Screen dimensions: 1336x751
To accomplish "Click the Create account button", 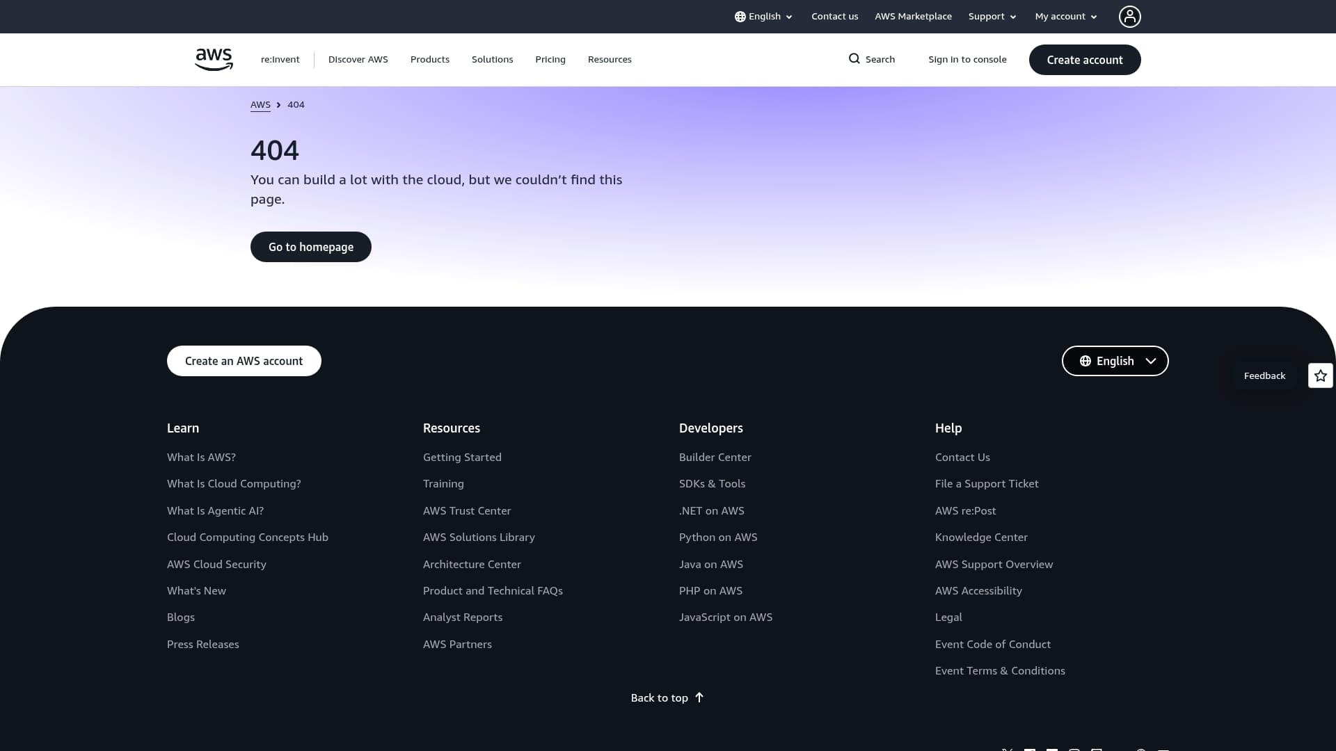I will 1085,60.
